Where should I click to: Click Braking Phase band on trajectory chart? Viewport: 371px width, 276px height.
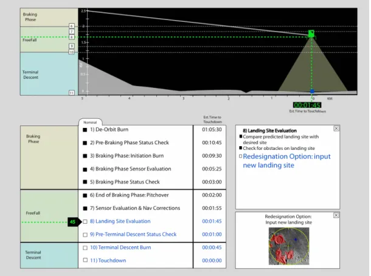click(49, 17)
